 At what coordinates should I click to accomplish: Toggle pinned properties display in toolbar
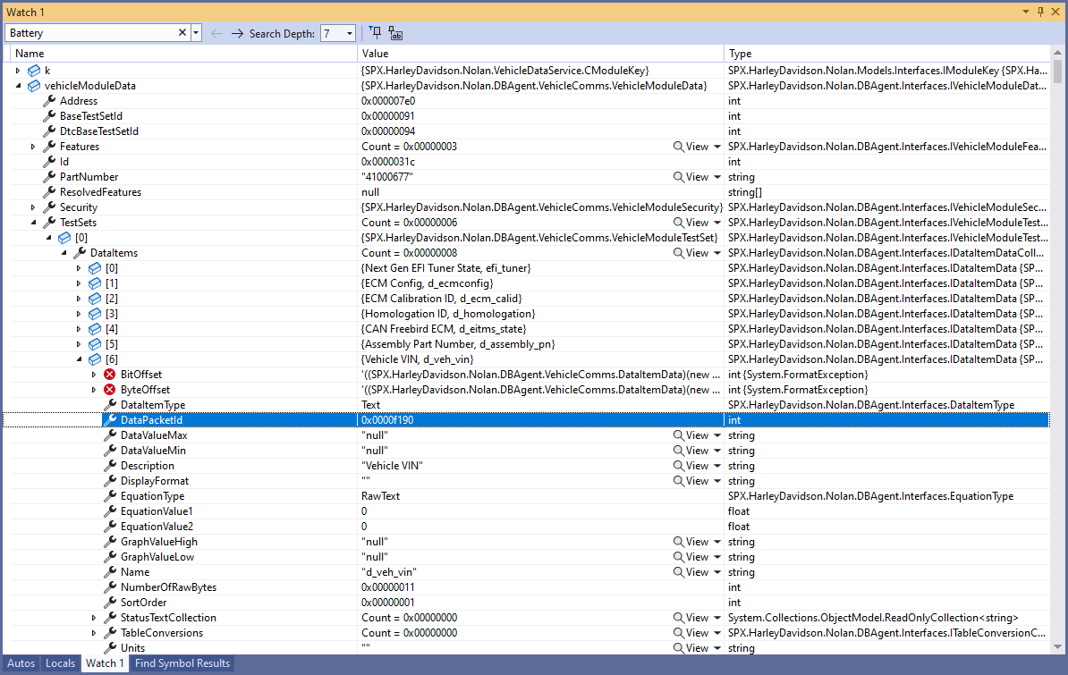click(x=376, y=33)
